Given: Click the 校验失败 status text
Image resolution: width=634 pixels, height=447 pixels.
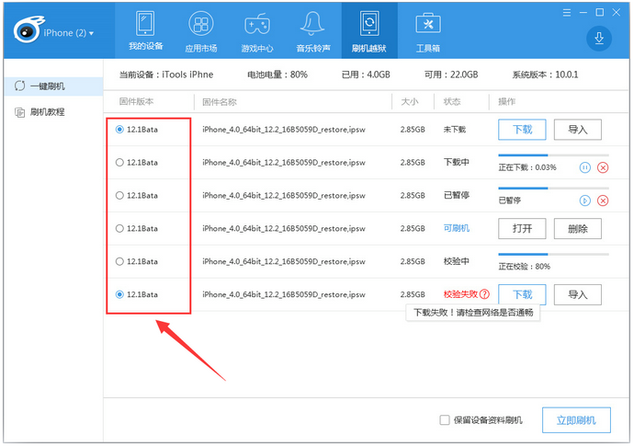Looking at the screenshot, I should 460,294.
